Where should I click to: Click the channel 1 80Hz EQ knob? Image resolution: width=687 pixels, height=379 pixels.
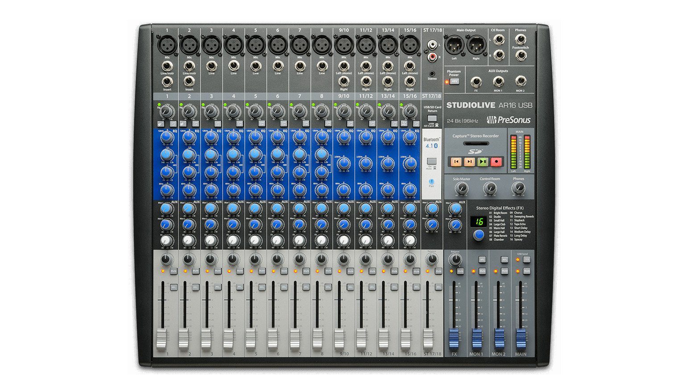click(167, 190)
